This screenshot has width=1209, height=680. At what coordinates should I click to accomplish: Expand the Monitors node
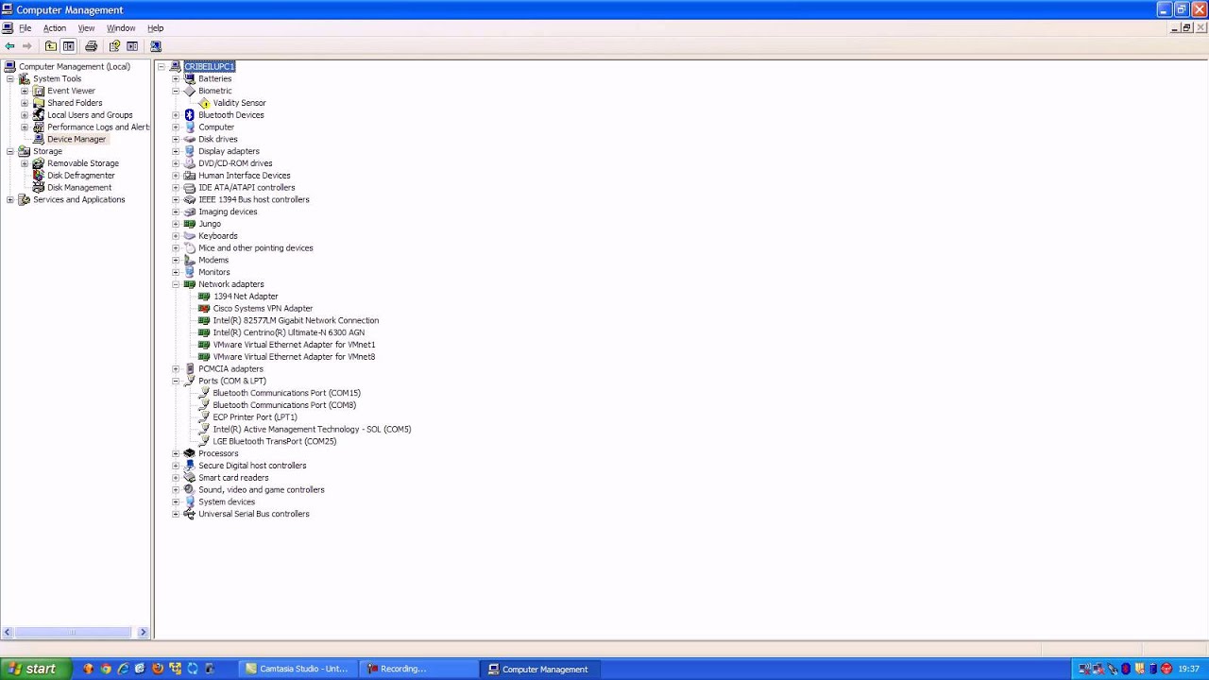(176, 272)
